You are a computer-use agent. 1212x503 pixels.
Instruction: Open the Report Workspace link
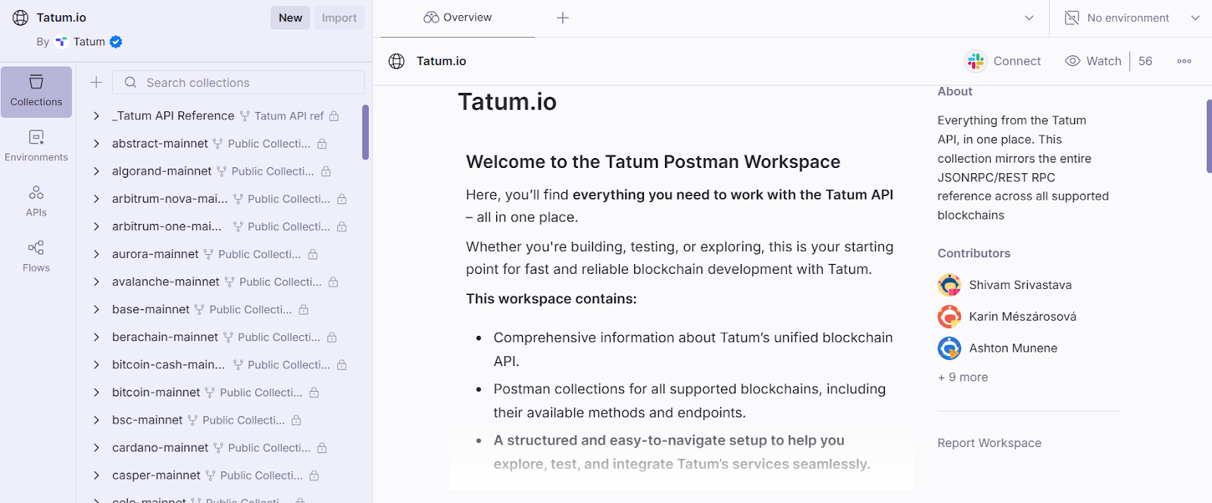(x=989, y=443)
